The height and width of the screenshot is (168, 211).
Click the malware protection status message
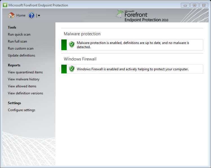[x=133, y=45]
